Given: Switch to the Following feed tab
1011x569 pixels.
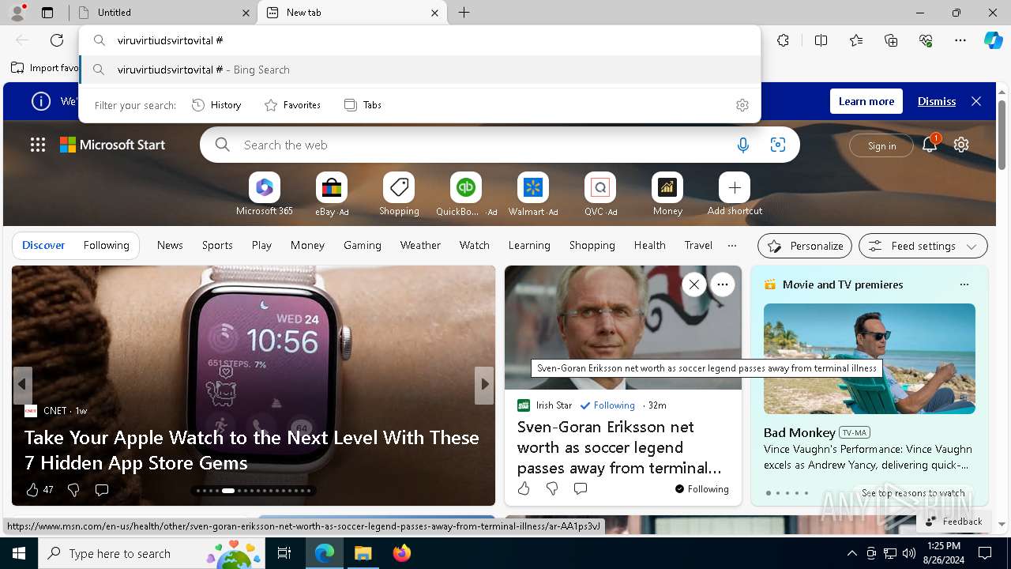Looking at the screenshot, I should 106,245.
